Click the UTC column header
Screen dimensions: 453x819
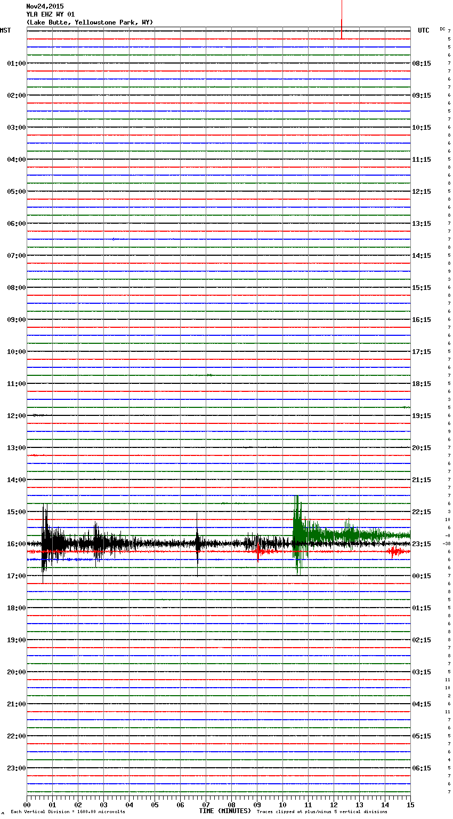[x=424, y=30]
